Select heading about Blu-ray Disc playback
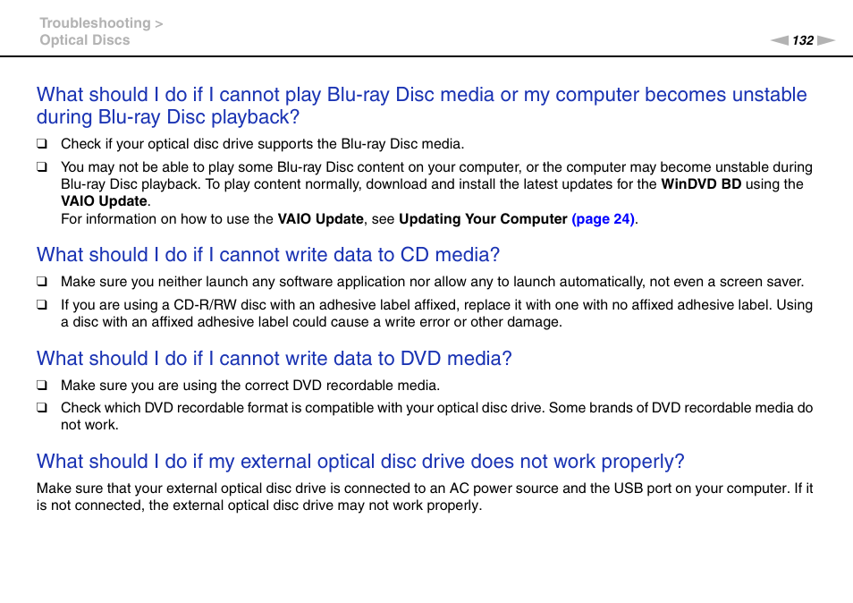853x603 pixels. point(422,106)
